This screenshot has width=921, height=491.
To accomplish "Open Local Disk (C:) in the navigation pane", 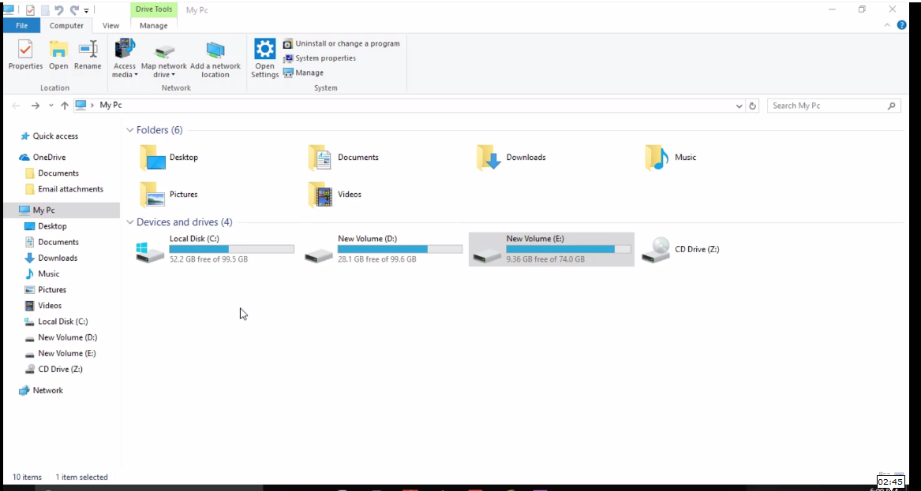I will [56, 322].
